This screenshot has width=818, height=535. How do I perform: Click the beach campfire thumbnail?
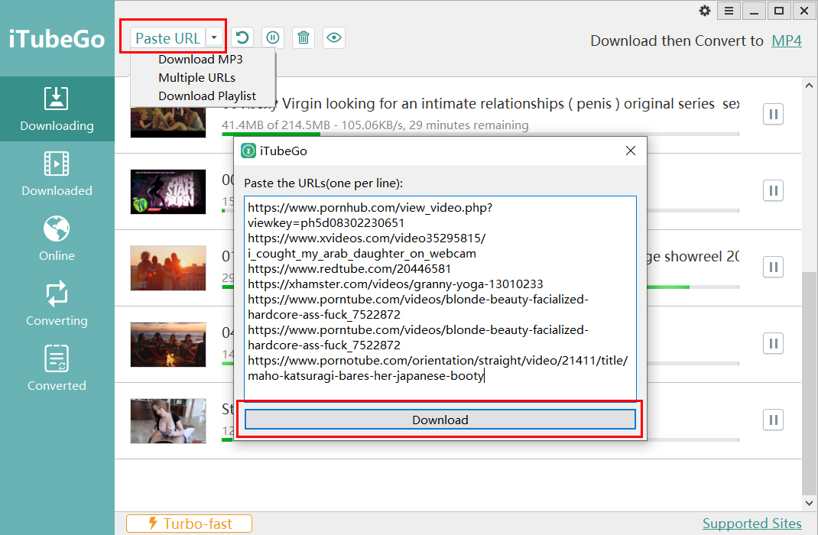168,345
